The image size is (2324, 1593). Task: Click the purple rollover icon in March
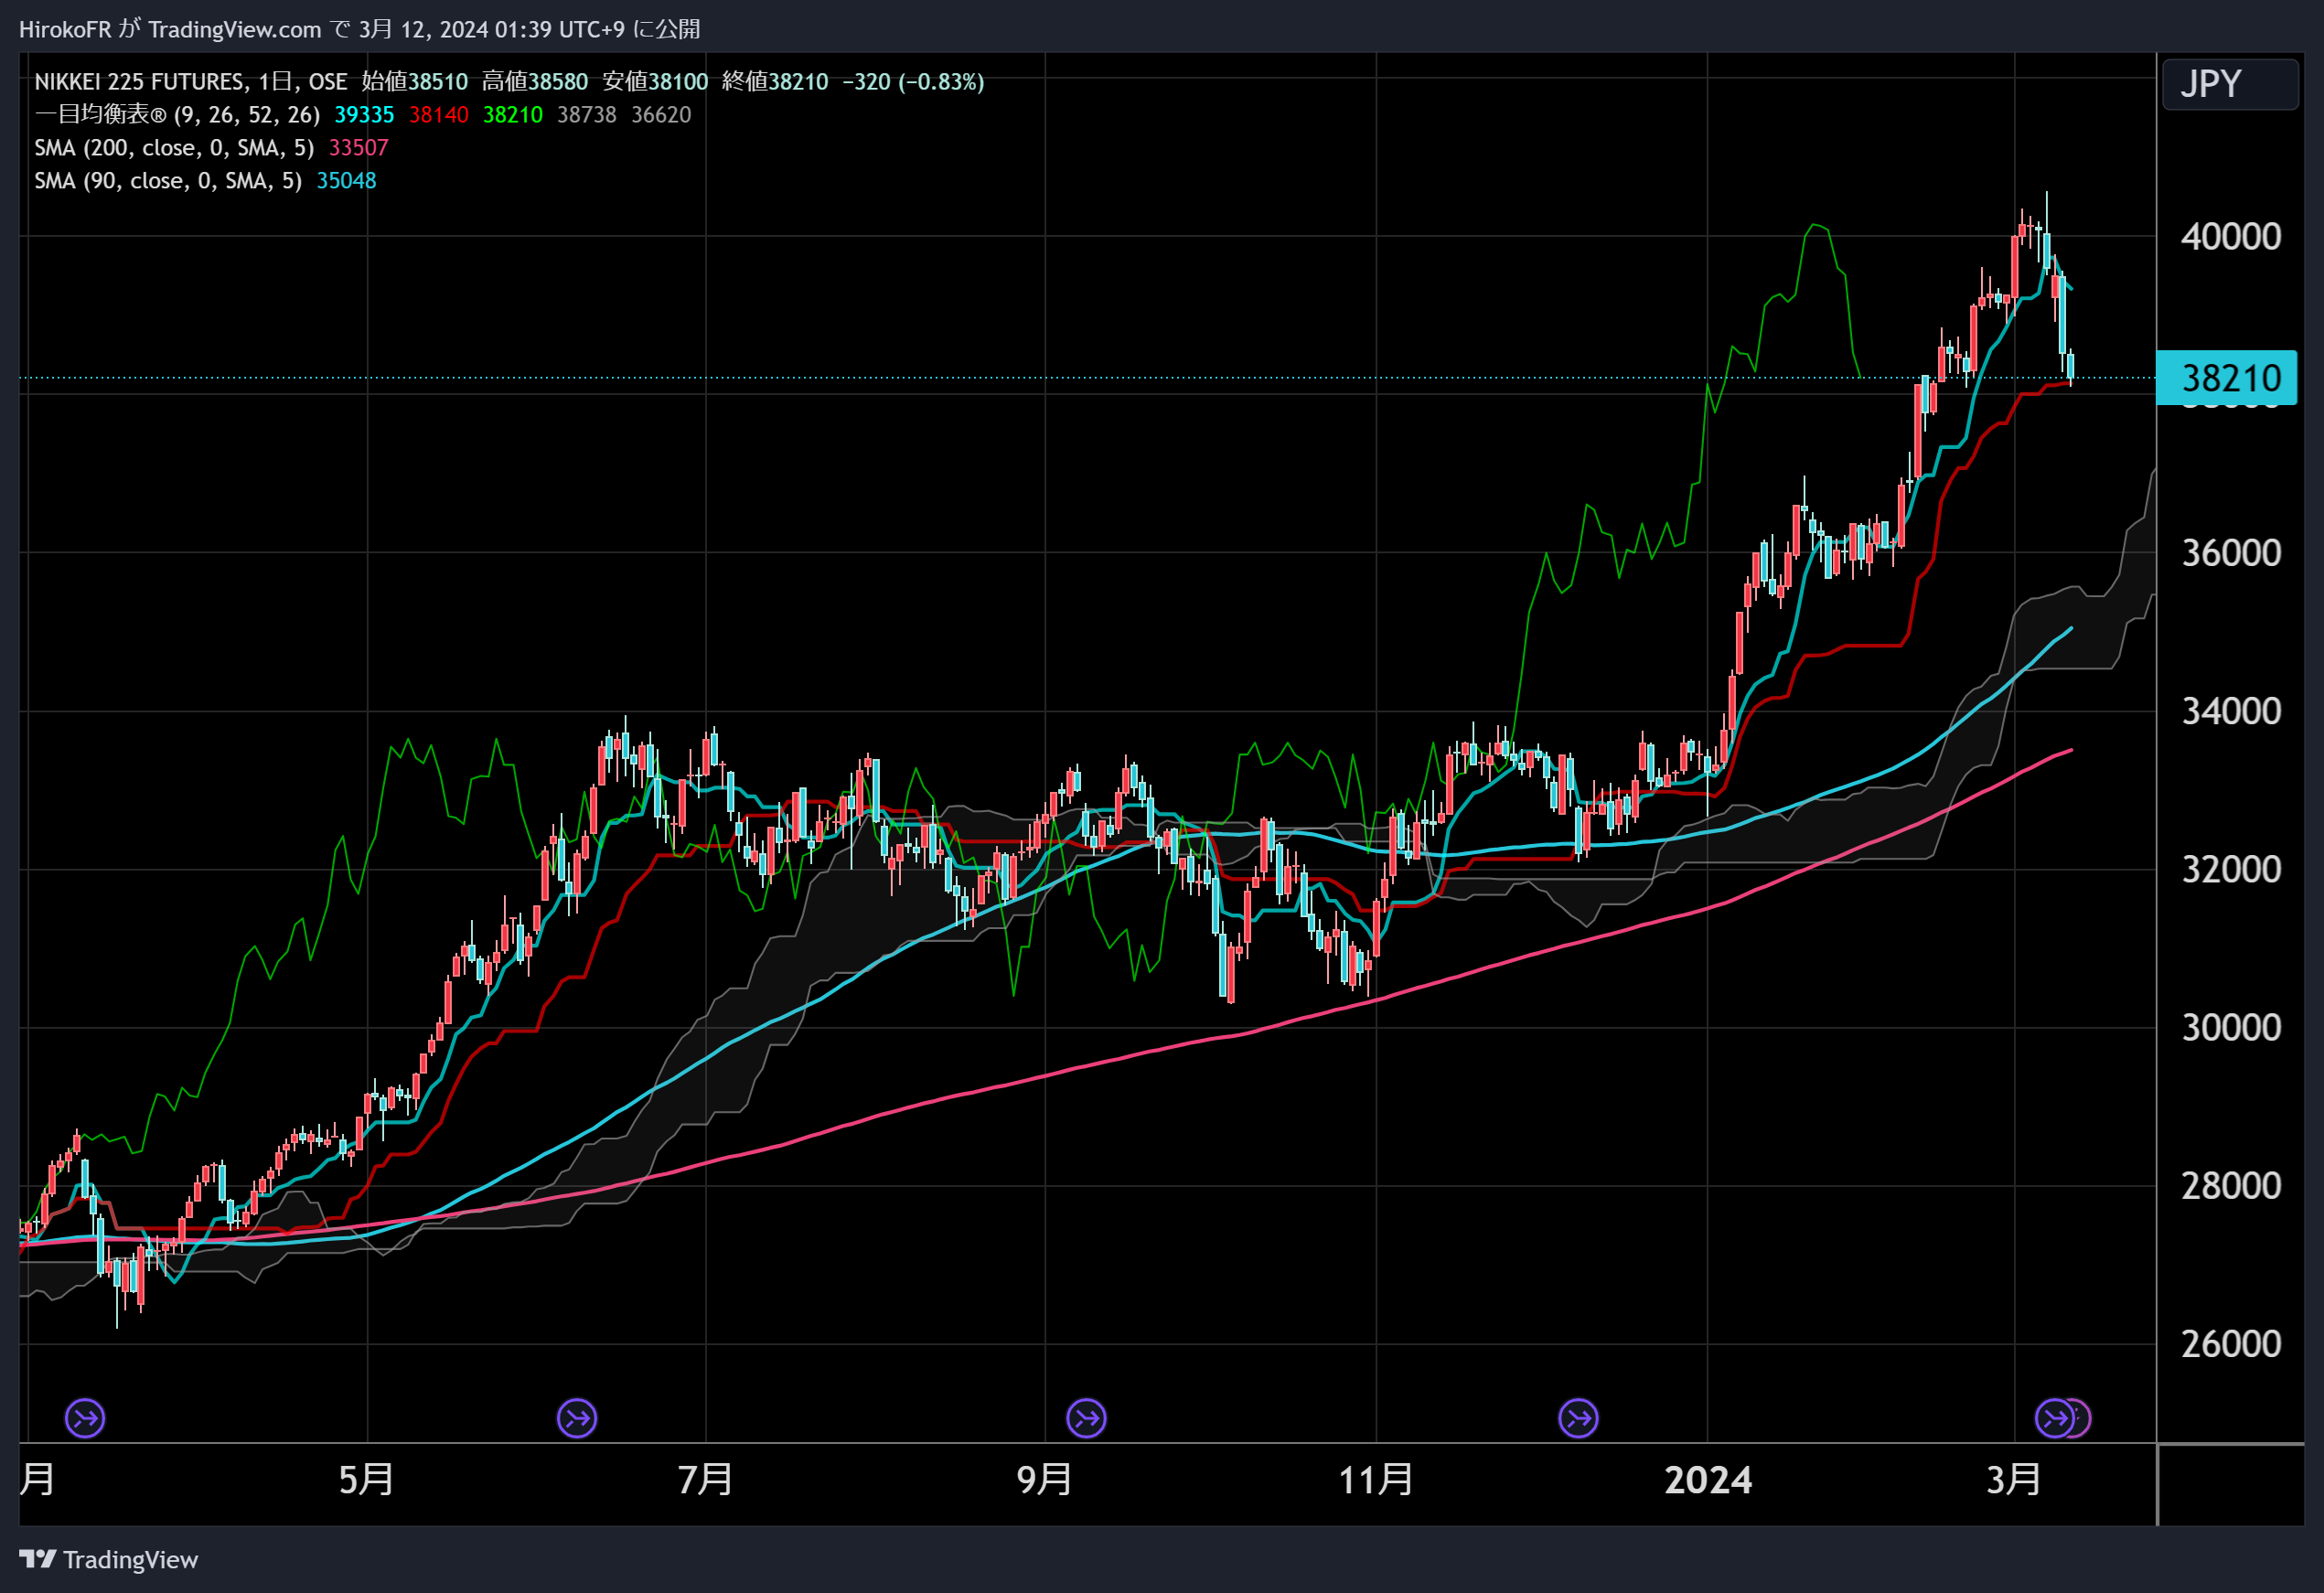(x=2054, y=1417)
